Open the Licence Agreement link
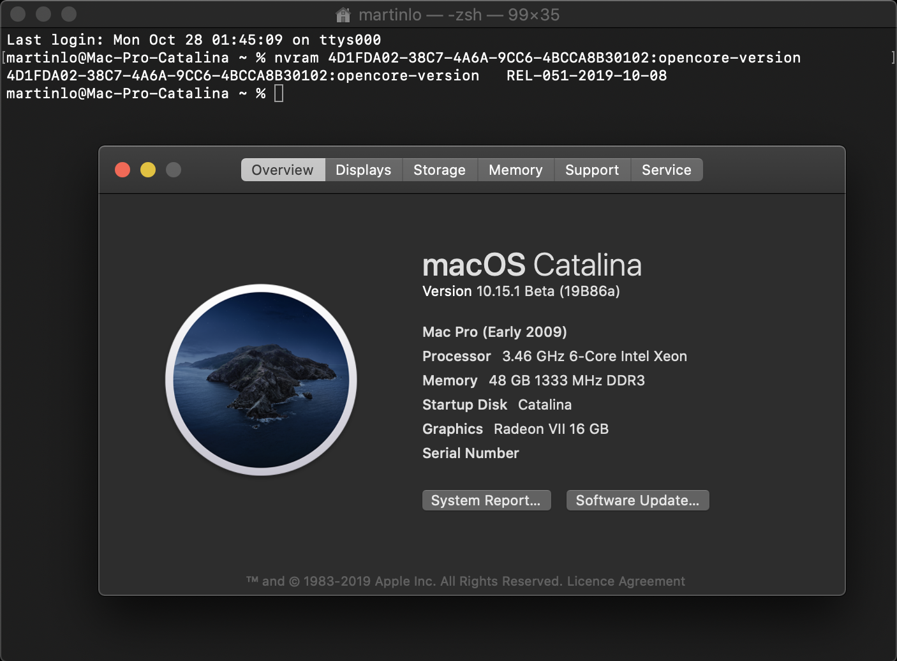This screenshot has width=897, height=661. [x=626, y=581]
